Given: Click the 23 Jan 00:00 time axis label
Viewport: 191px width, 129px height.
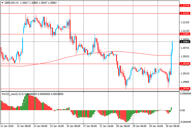Looking at the screenshot, I should (41, 126).
